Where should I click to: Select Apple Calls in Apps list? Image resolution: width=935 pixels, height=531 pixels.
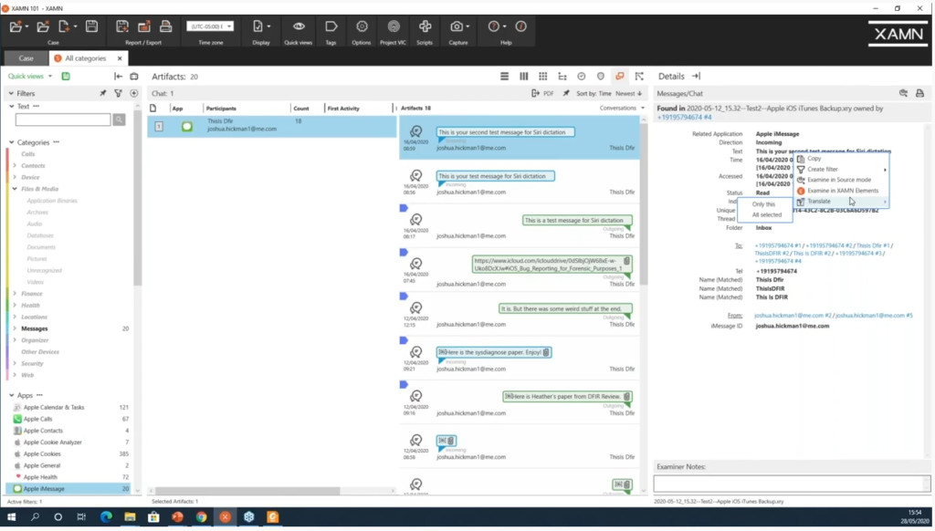pyautogui.click(x=37, y=419)
